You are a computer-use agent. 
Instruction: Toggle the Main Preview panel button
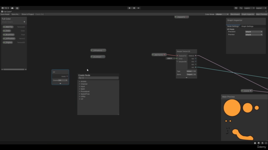261,14
